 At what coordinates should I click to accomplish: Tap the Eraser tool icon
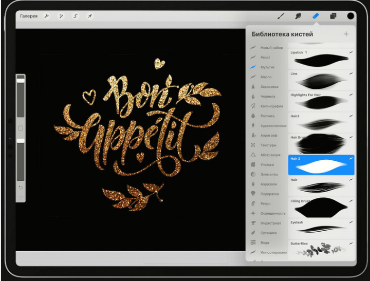(x=316, y=16)
